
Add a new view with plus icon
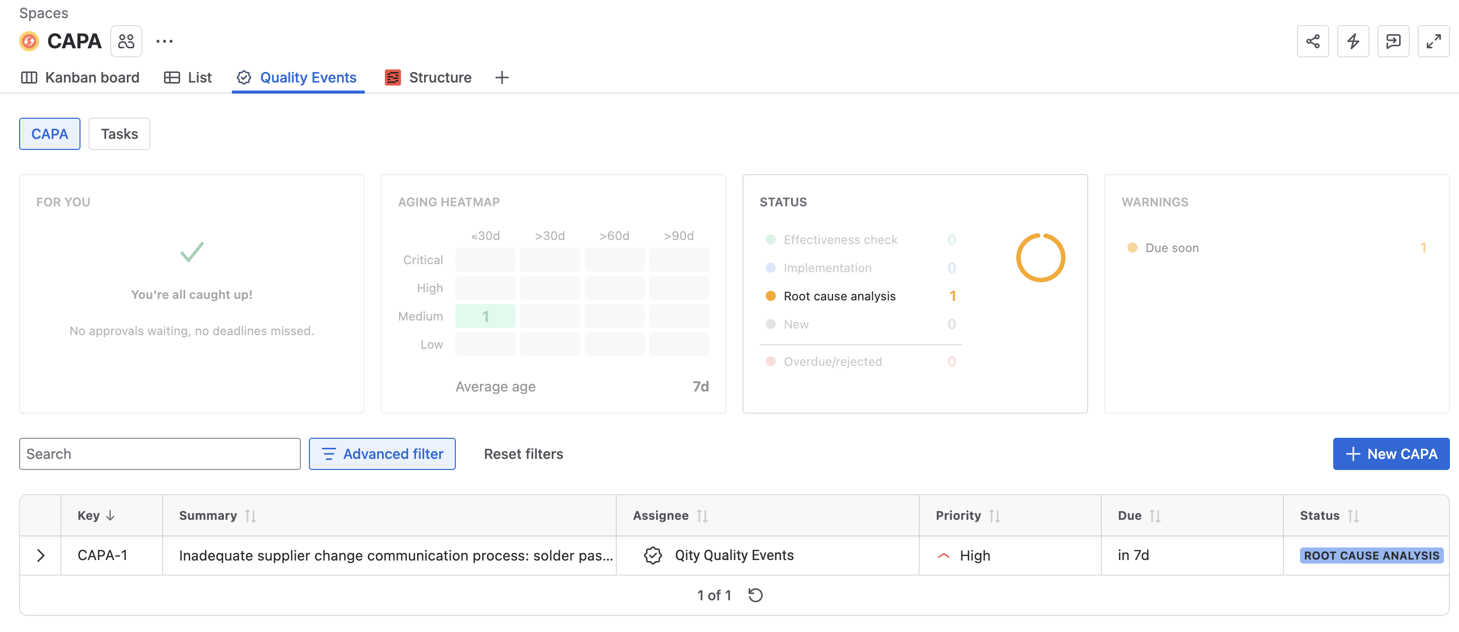[x=502, y=77]
